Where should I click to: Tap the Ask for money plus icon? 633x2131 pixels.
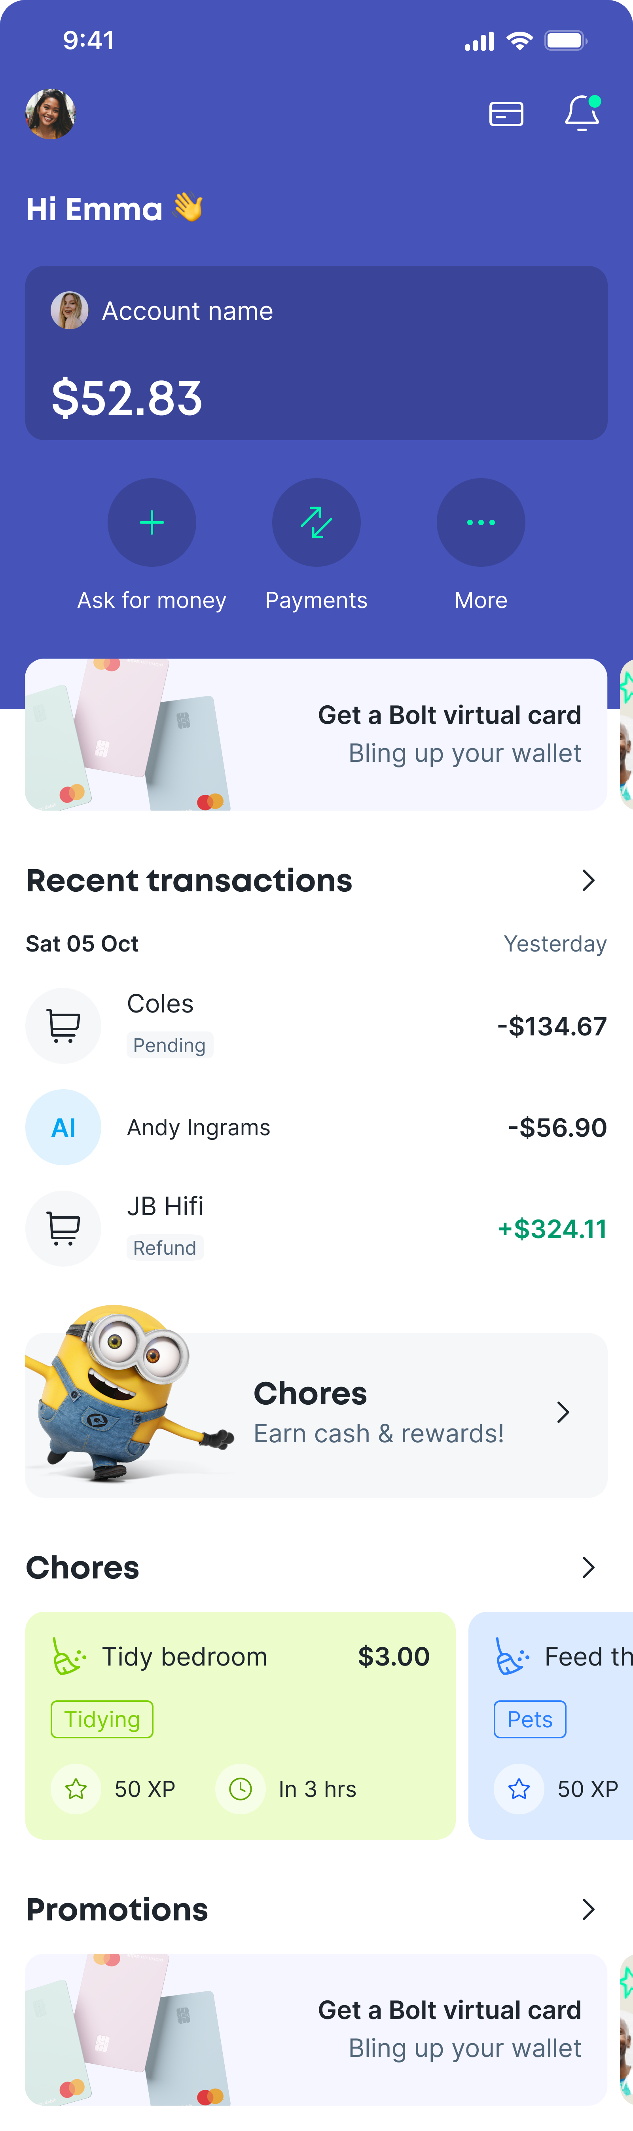pos(152,523)
